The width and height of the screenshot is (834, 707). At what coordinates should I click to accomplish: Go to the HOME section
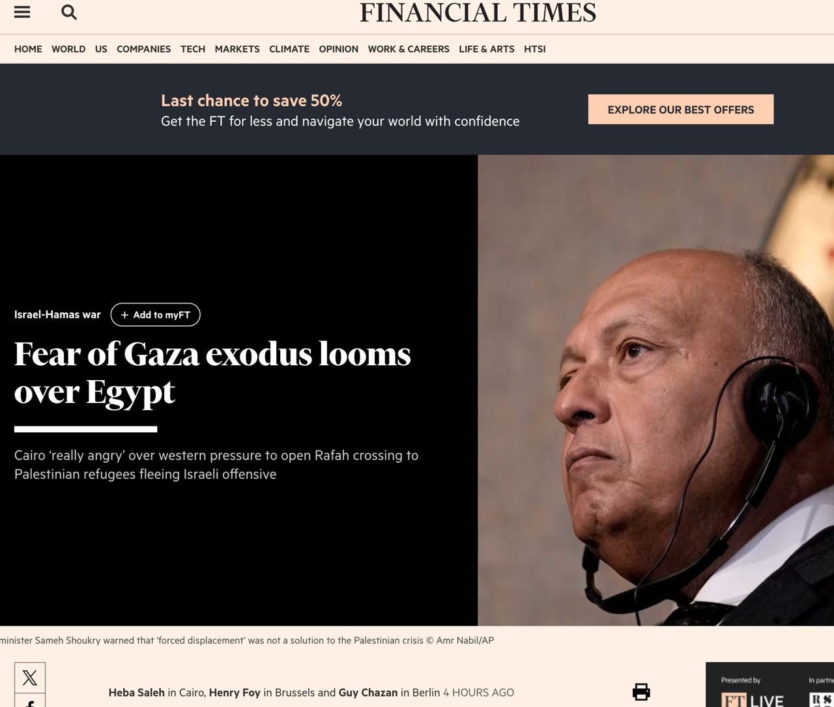(28, 49)
